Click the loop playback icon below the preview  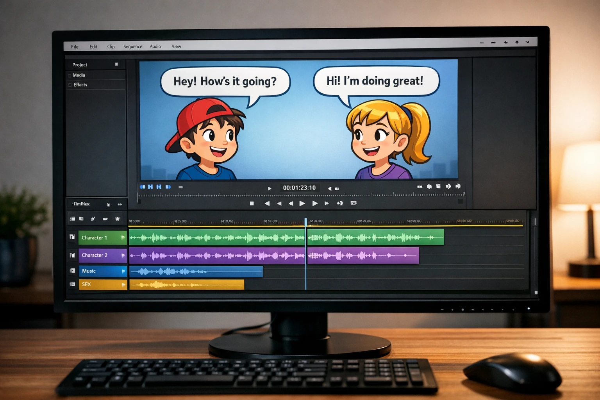340,203
